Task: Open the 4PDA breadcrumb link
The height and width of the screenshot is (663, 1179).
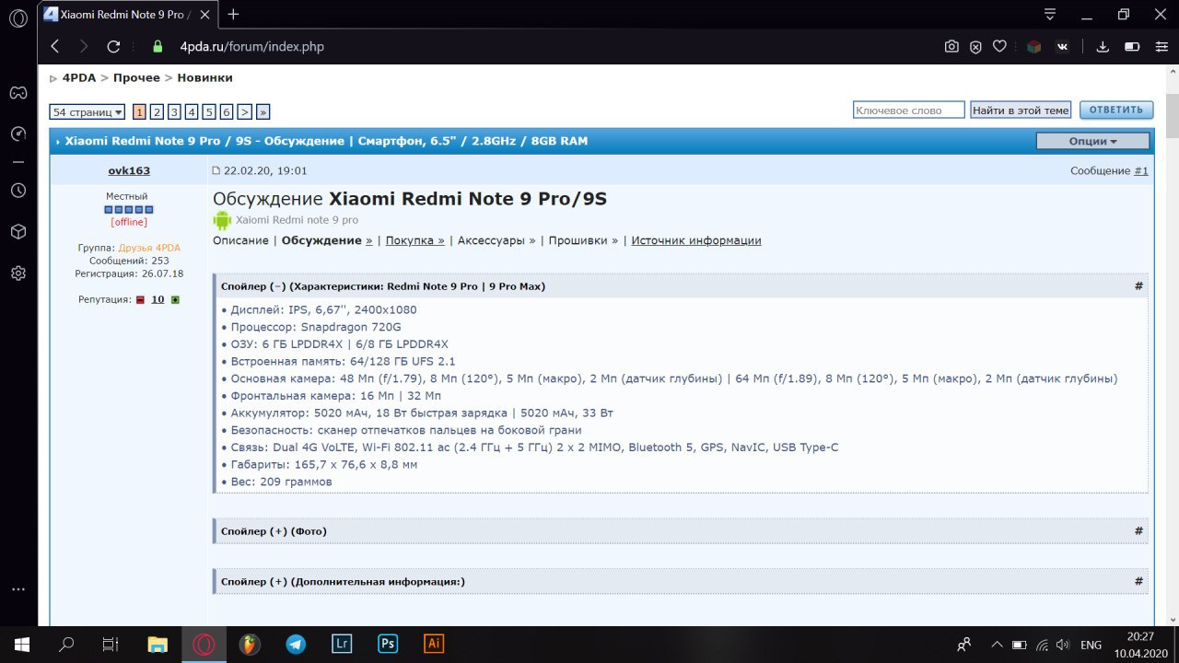Action: [x=79, y=78]
